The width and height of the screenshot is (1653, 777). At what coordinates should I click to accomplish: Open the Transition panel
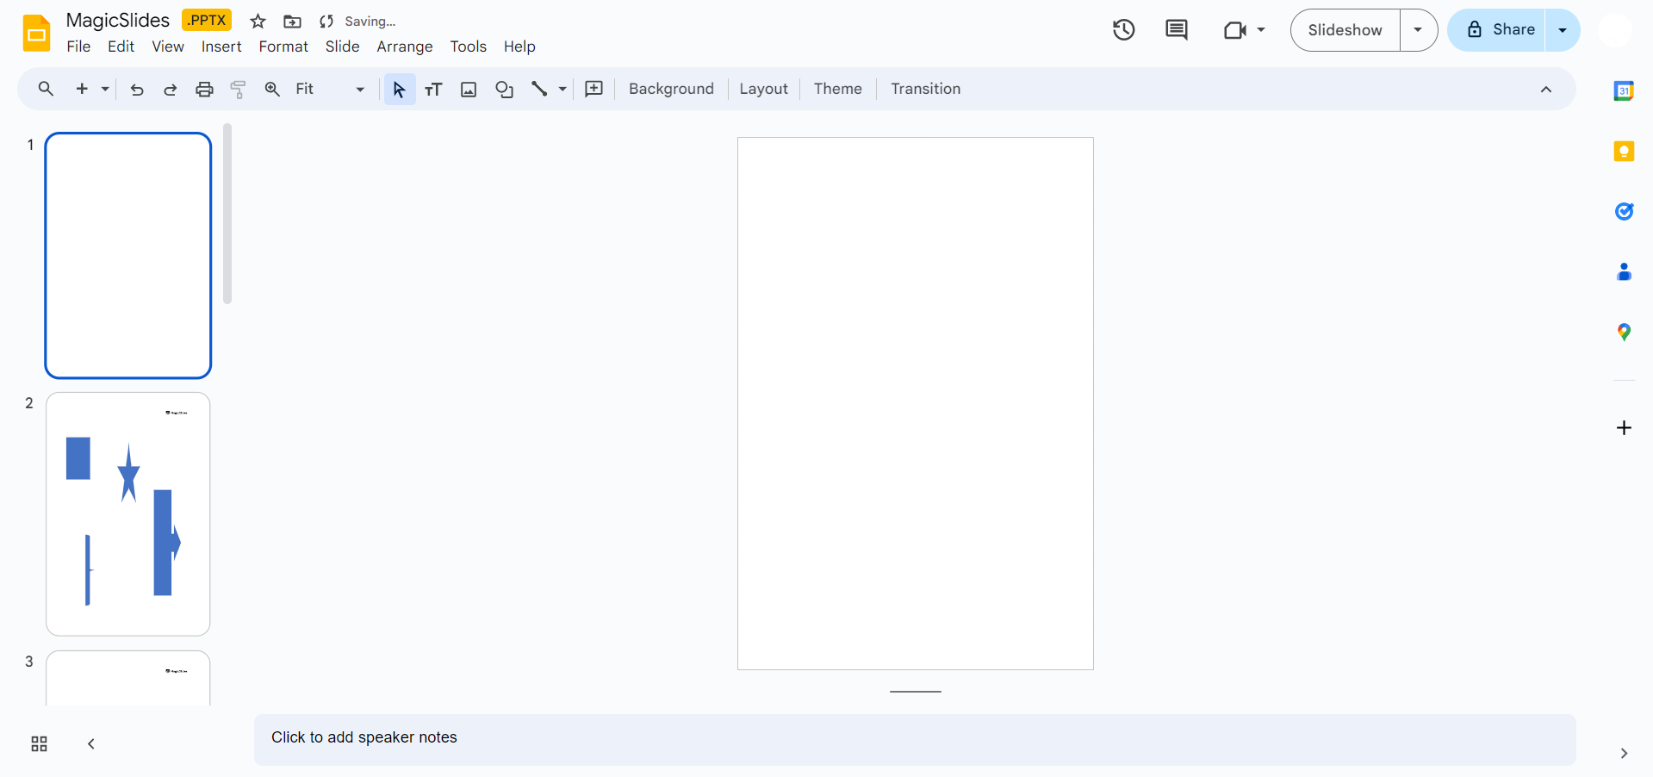(x=925, y=89)
